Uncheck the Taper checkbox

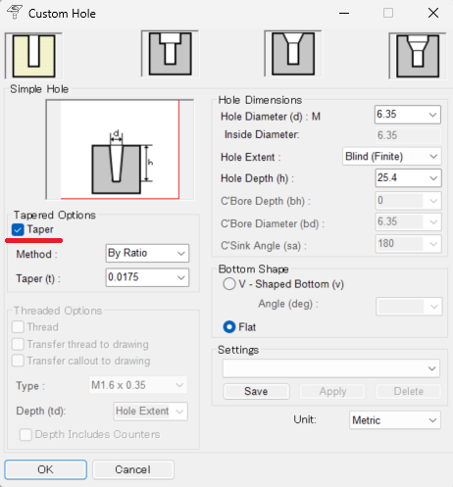coord(18,229)
